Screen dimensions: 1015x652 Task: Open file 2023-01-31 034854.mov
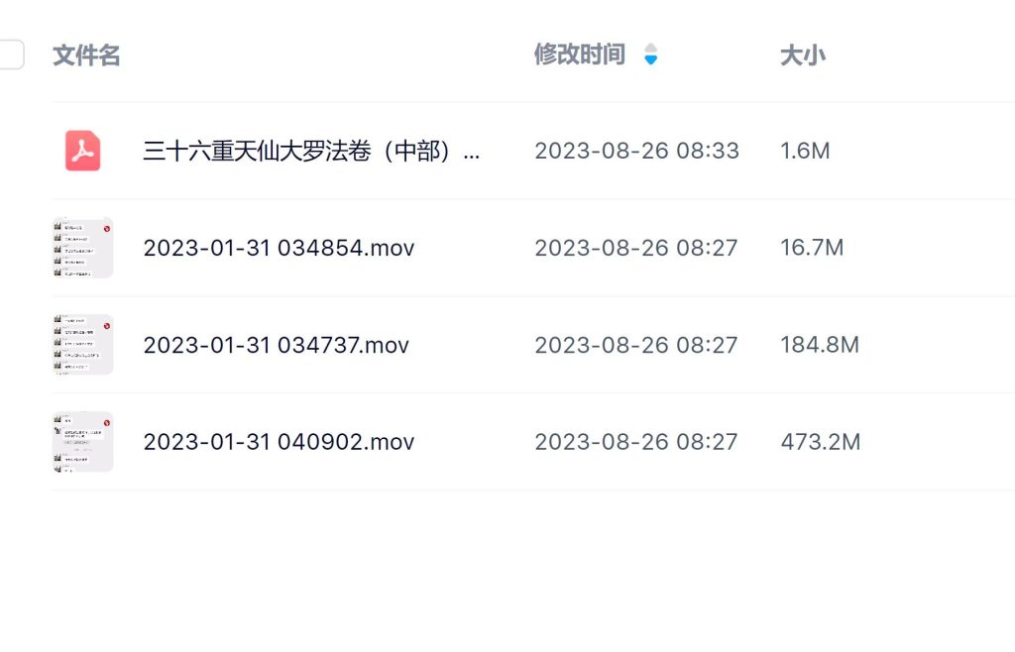coord(279,248)
